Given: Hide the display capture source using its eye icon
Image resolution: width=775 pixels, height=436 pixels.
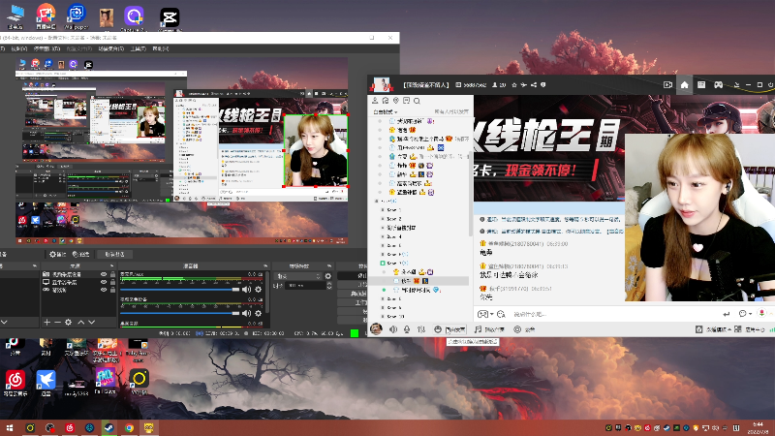Looking at the screenshot, I should point(104,282).
